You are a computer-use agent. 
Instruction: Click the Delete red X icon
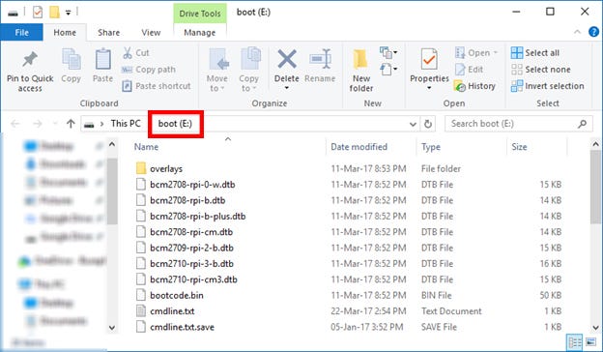coord(287,59)
